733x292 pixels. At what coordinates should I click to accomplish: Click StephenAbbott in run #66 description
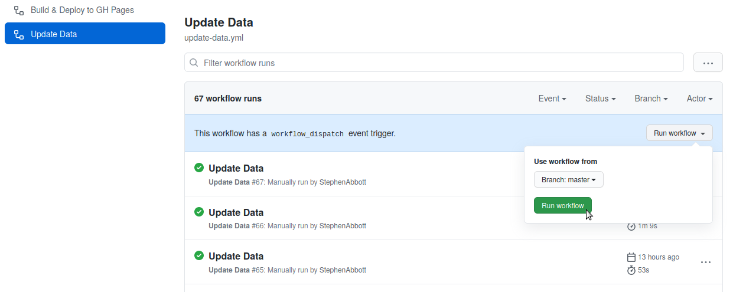tap(343, 226)
